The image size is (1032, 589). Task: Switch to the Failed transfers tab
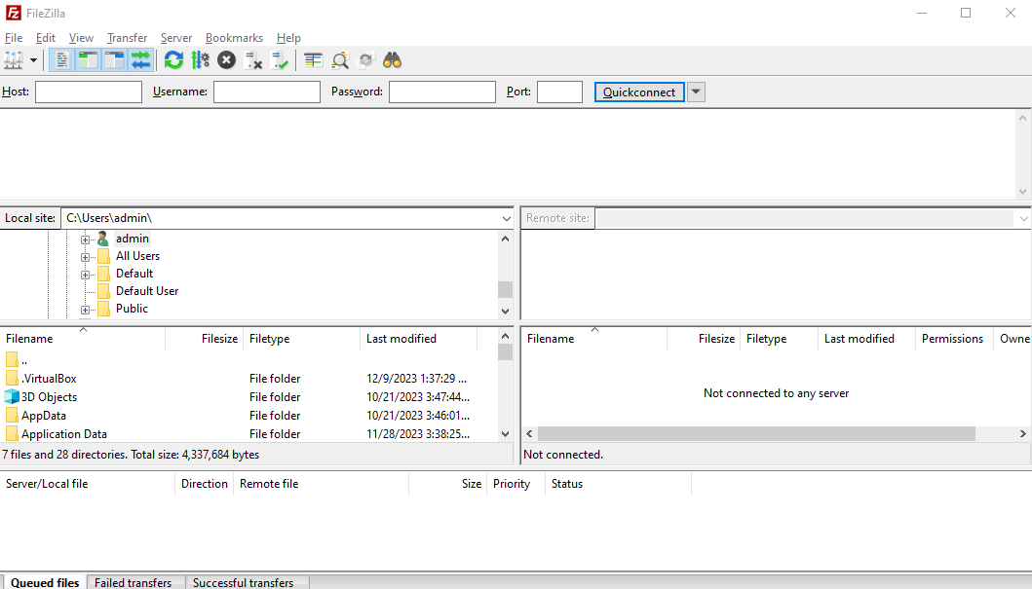(133, 582)
